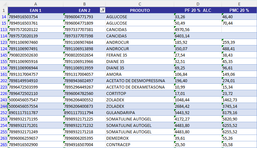
Task: Select row 14 header
Action: [4, 17]
